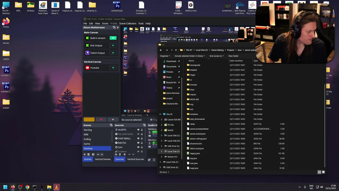Switch to Vertical Scenes tab
The image size is (339, 191).
[103, 159]
